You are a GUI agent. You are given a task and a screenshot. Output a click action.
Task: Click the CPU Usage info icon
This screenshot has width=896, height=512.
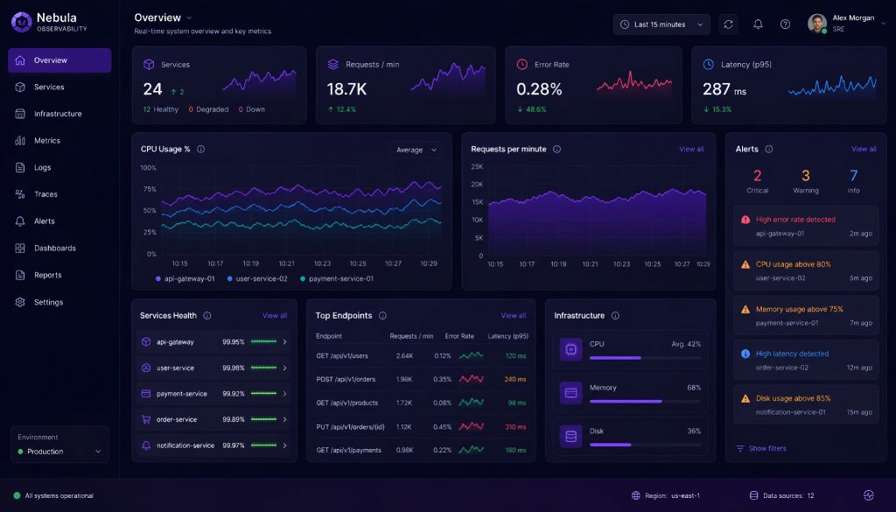(200, 149)
